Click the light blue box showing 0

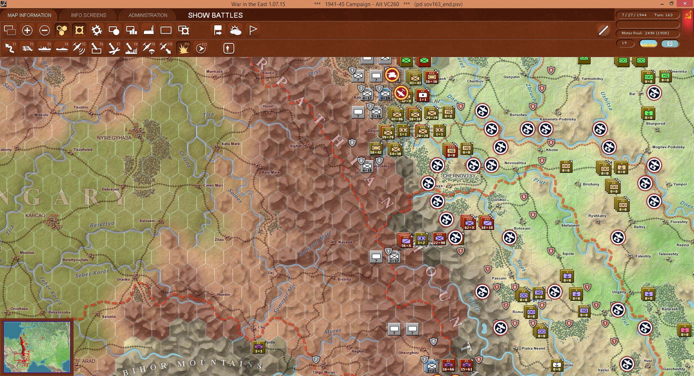pyautogui.click(x=670, y=43)
